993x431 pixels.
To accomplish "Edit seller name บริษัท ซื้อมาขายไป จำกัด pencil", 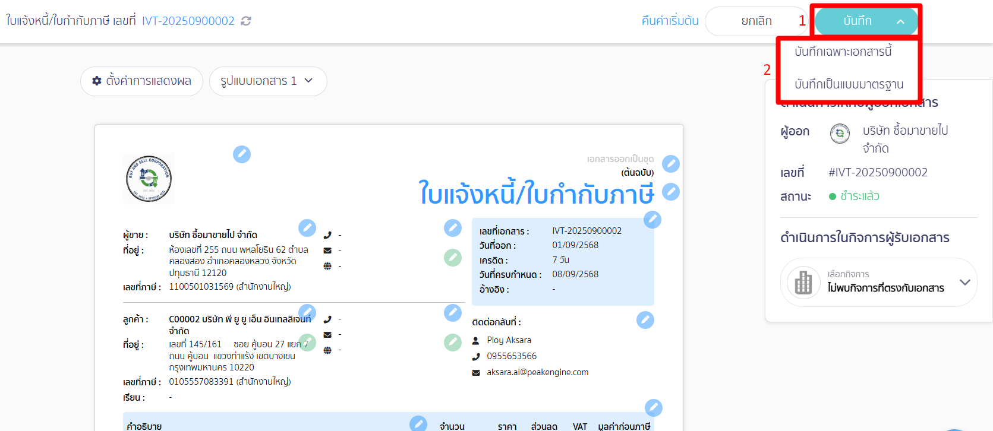I will tap(307, 228).
